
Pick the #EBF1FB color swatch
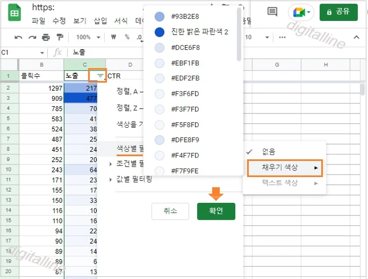tap(159, 63)
